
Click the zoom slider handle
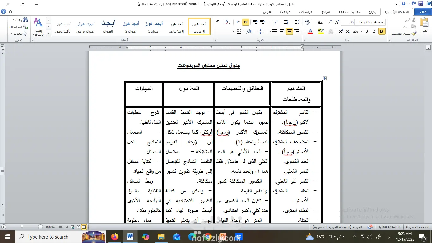tap(22, 227)
